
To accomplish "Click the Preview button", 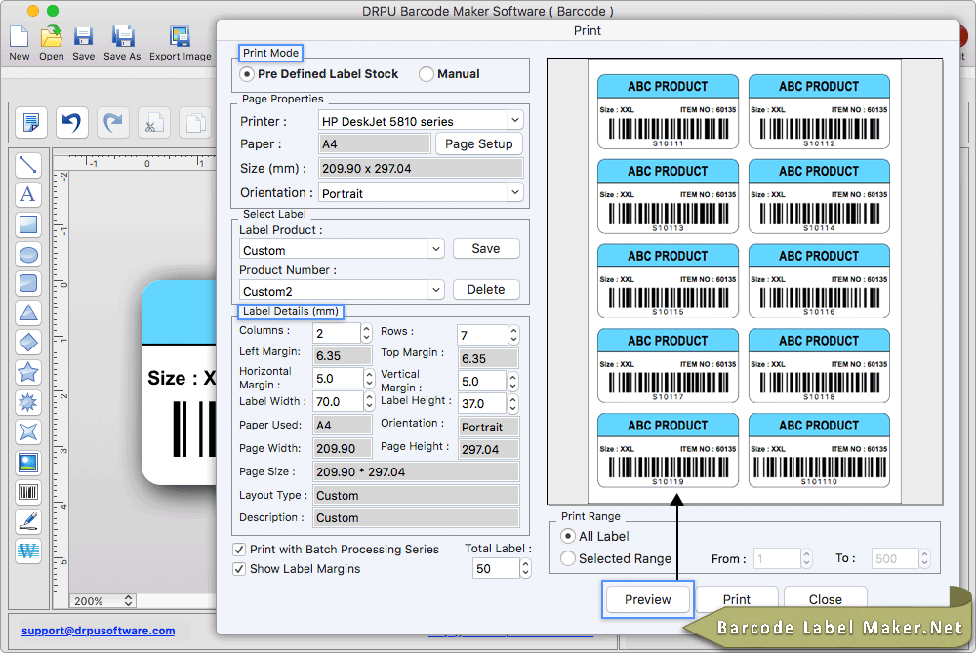I will (647, 599).
